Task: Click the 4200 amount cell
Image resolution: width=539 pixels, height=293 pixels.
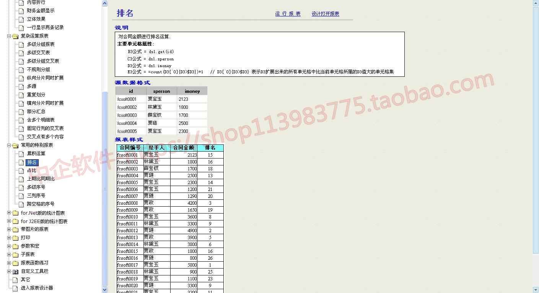Action: pos(184,203)
